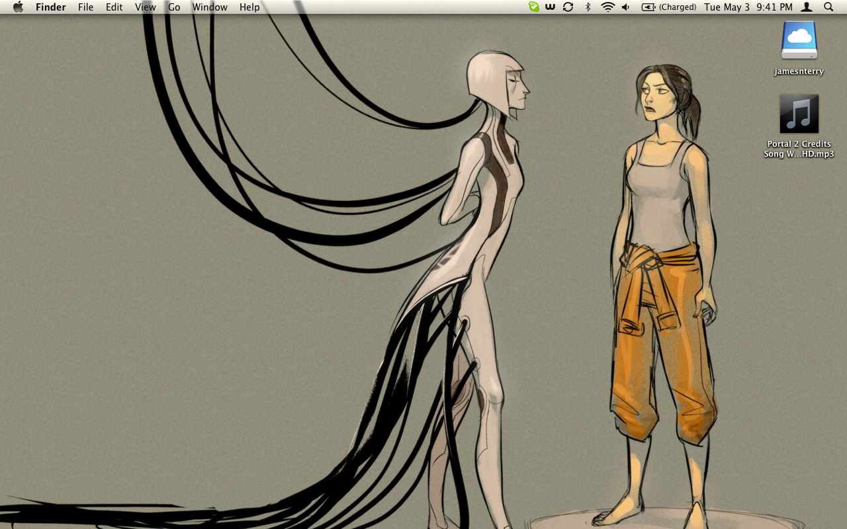Select the Portal 2 Credits Song mp3 icon
The image size is (847, 529).
point(799,114)
